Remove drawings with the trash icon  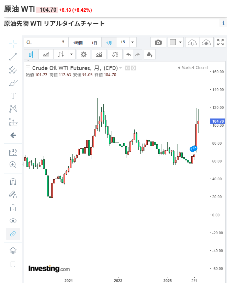click(13, 264)
